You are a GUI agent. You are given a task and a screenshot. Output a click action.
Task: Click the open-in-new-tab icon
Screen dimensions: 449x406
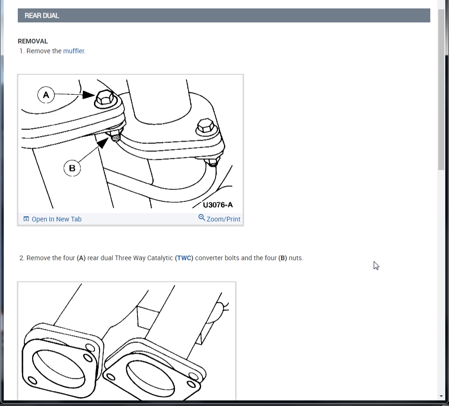(x=26, y=219)
